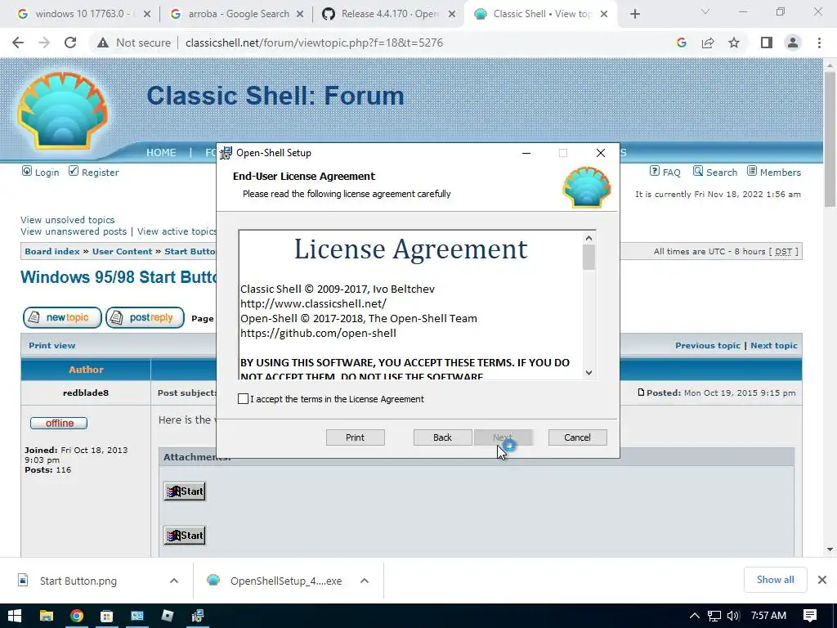Open the tab search chevron in Chrome

(705, 11)
